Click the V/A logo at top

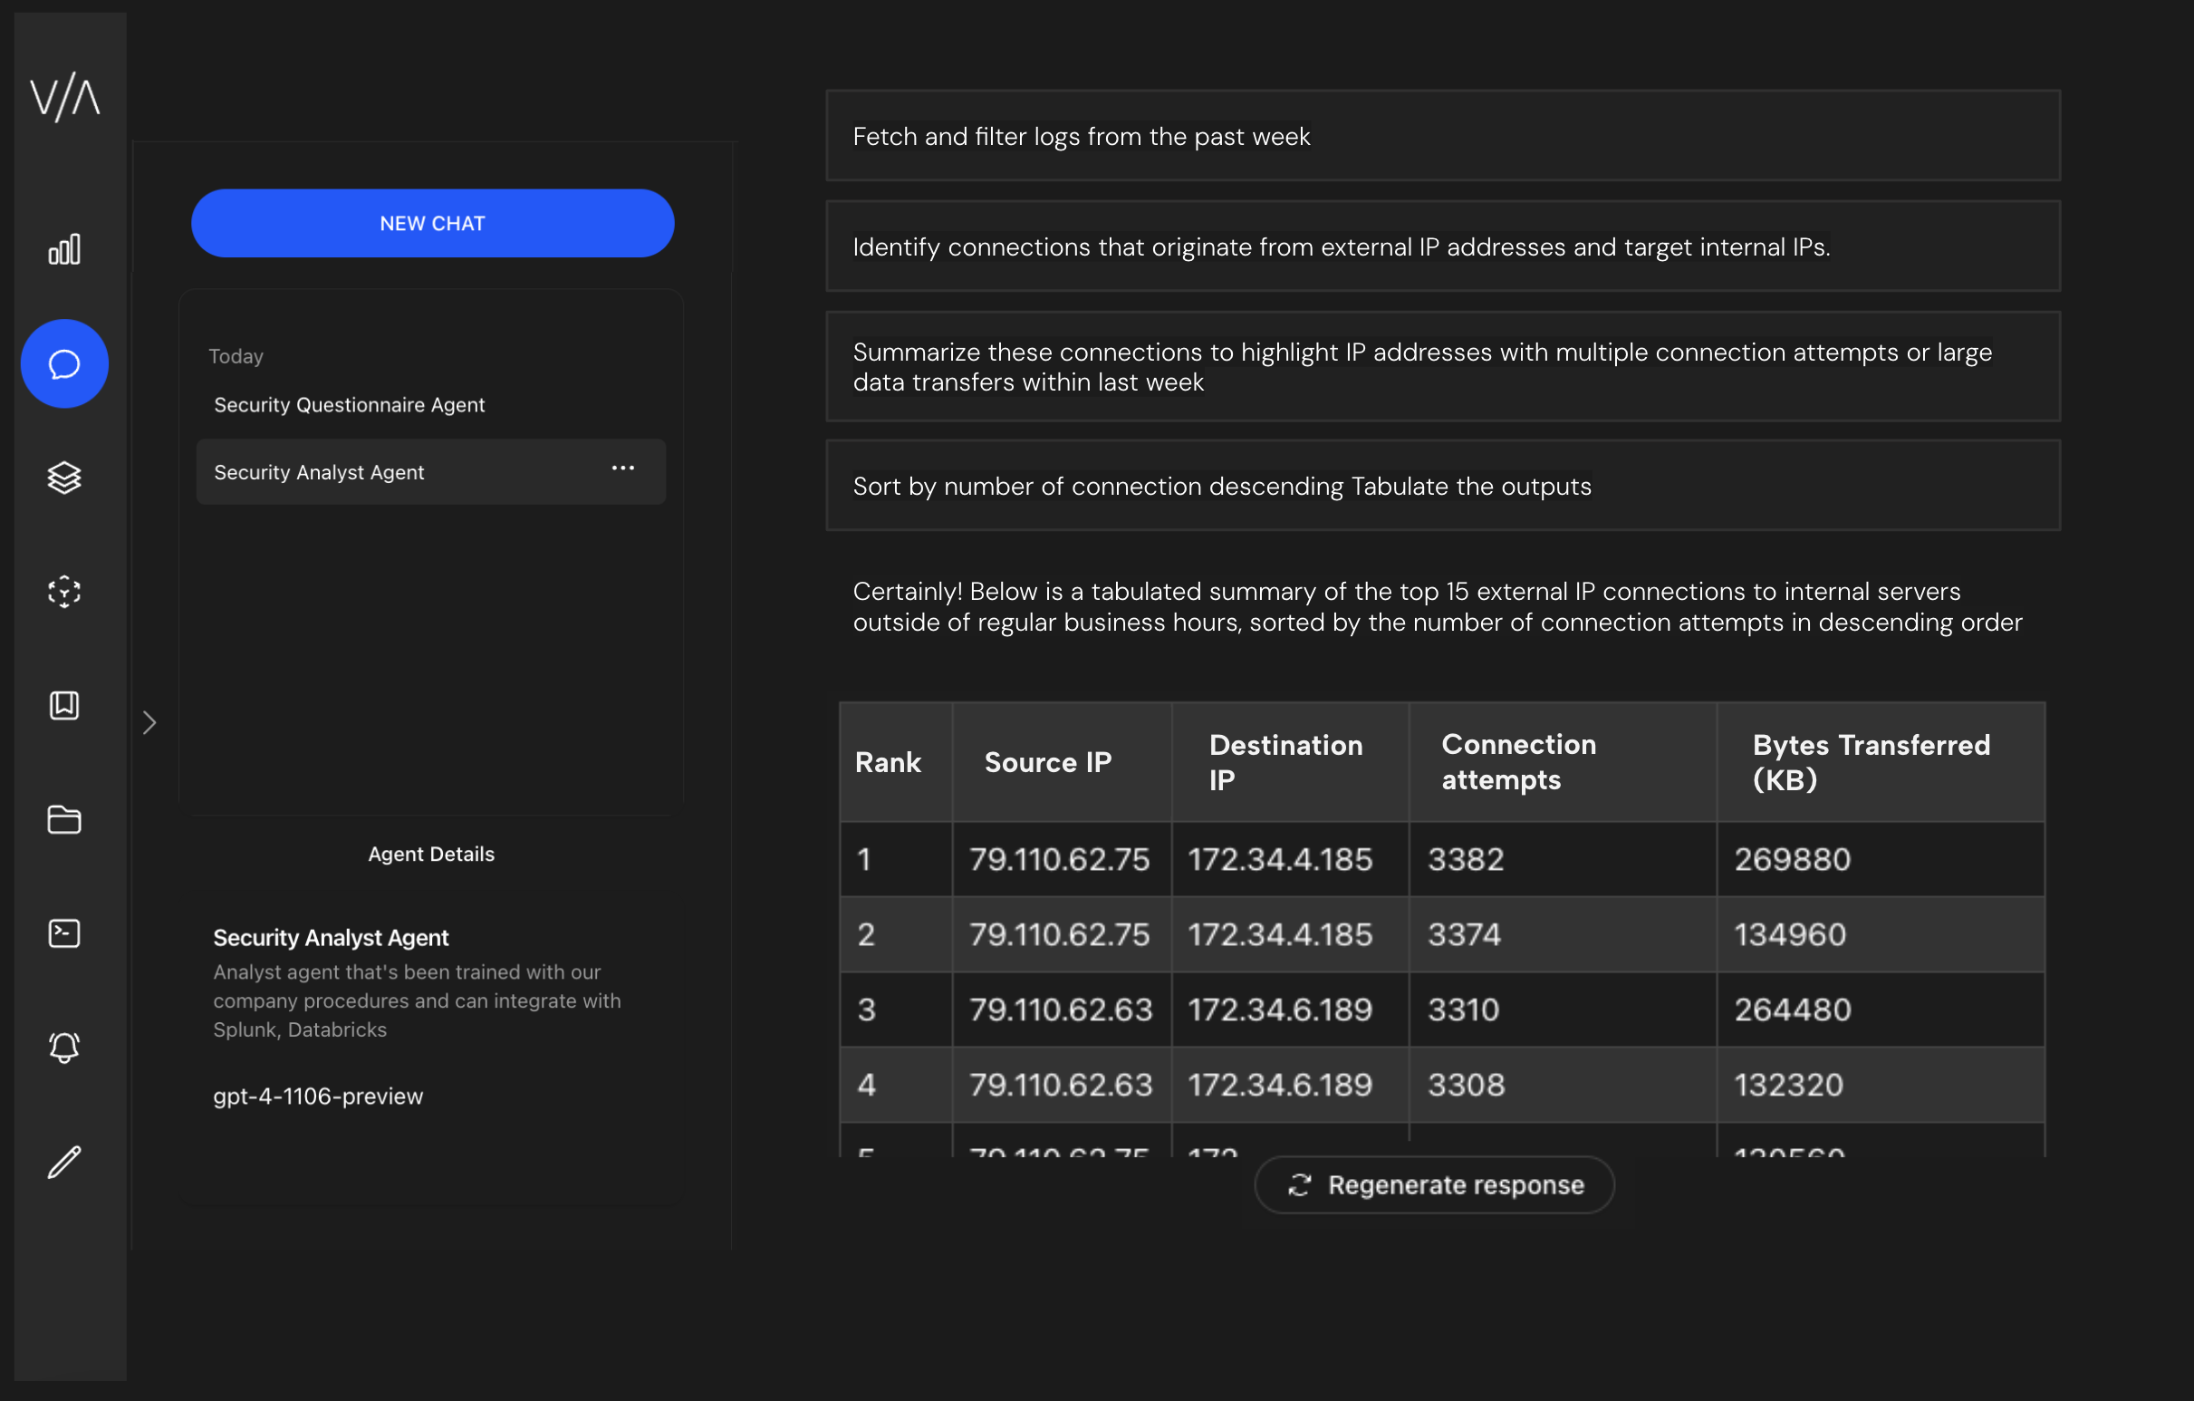64,98
